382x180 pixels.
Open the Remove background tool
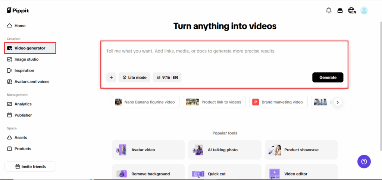148,173
